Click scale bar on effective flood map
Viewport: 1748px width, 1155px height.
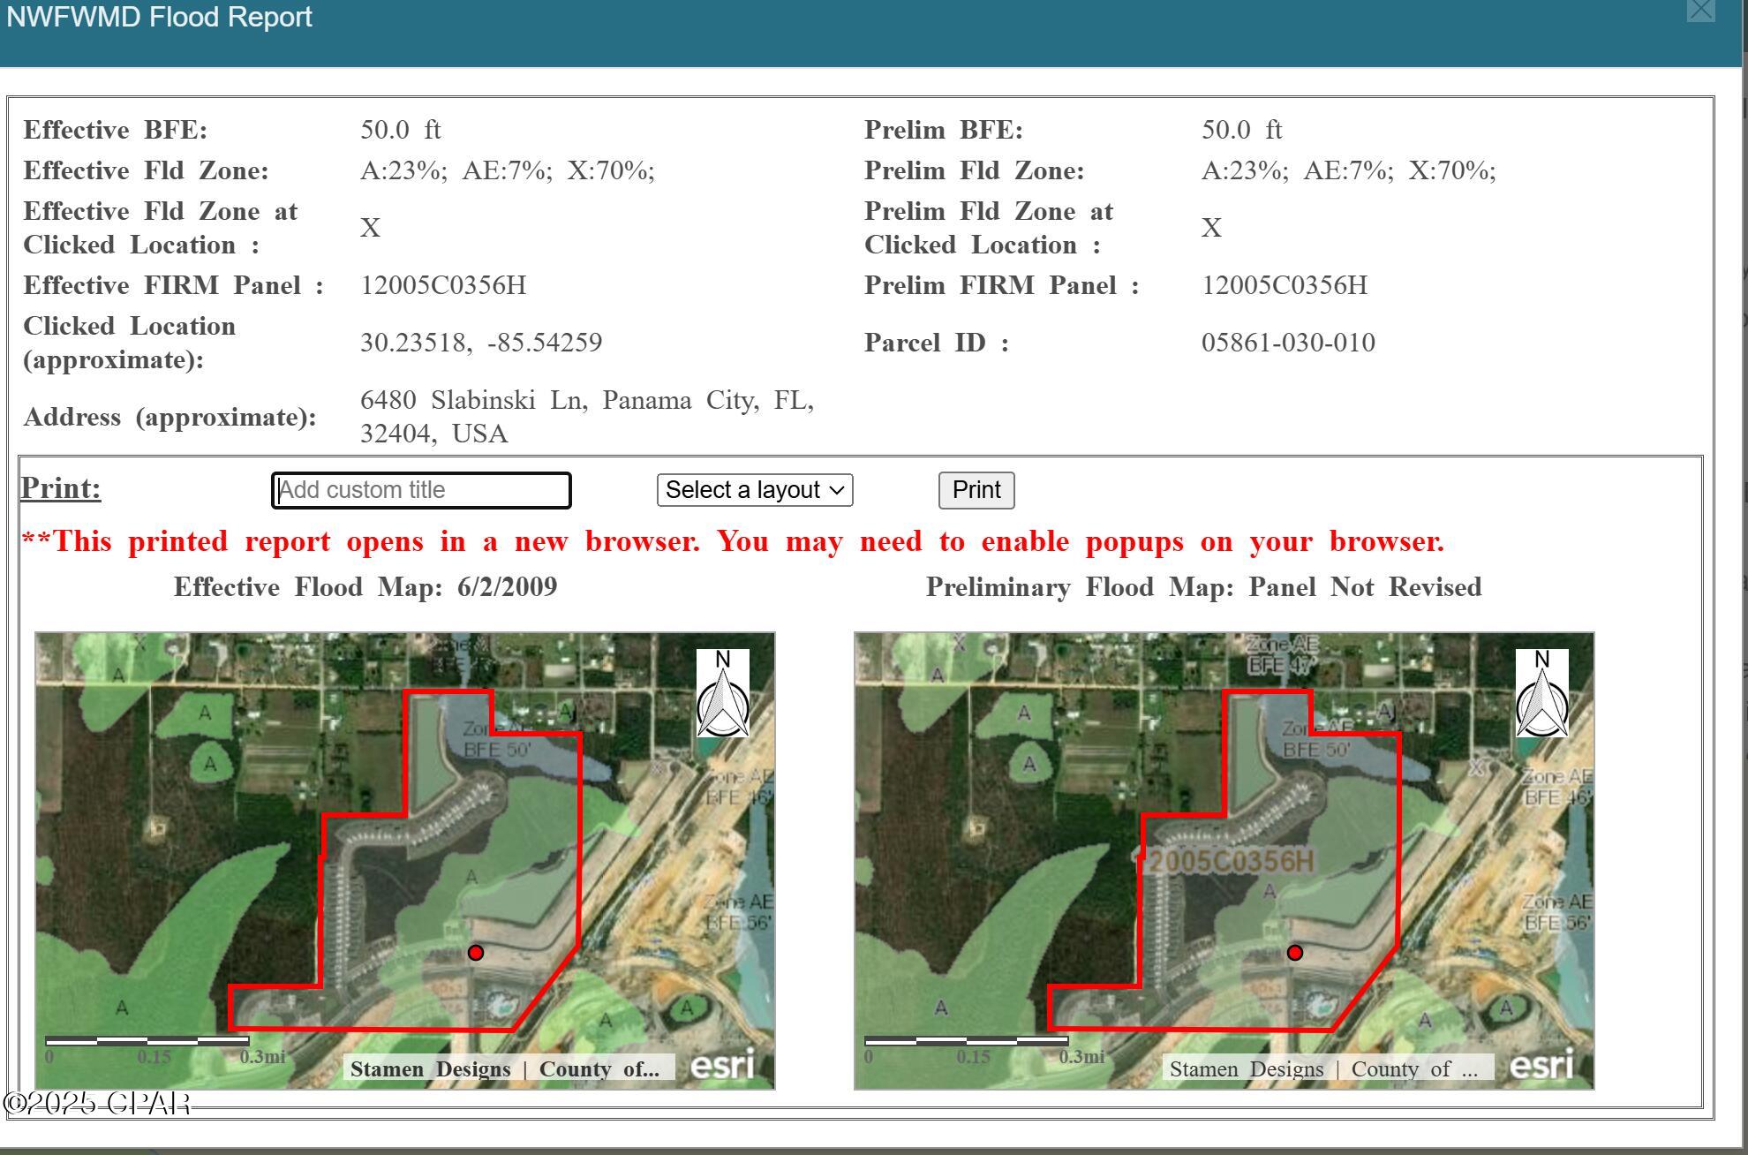coord(147,1042)
